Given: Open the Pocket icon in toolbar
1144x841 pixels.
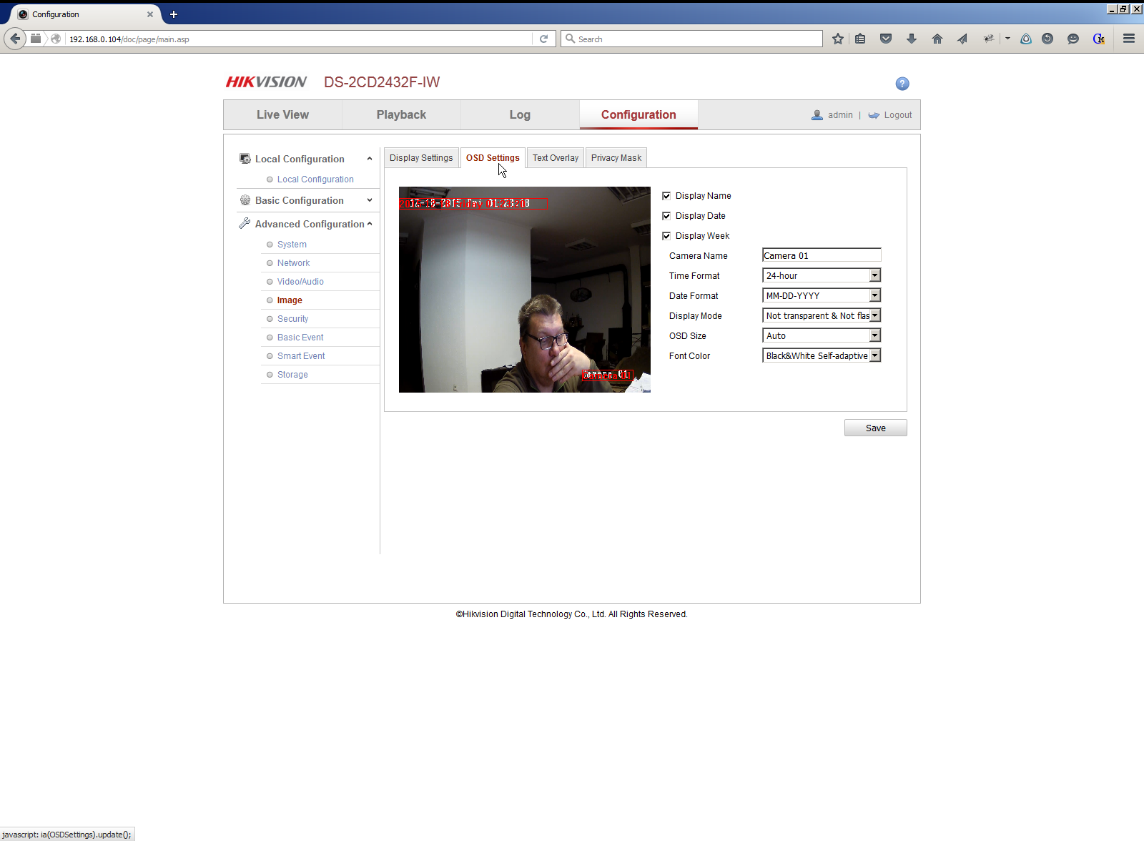Looking at the screenshot, I should click(x=886, y=39).
